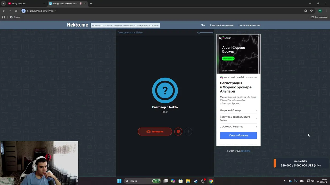The width and height of the screenshot is (330, 185).
Task: Open OBS Studio from taskbar
Action: pos(203,181)
